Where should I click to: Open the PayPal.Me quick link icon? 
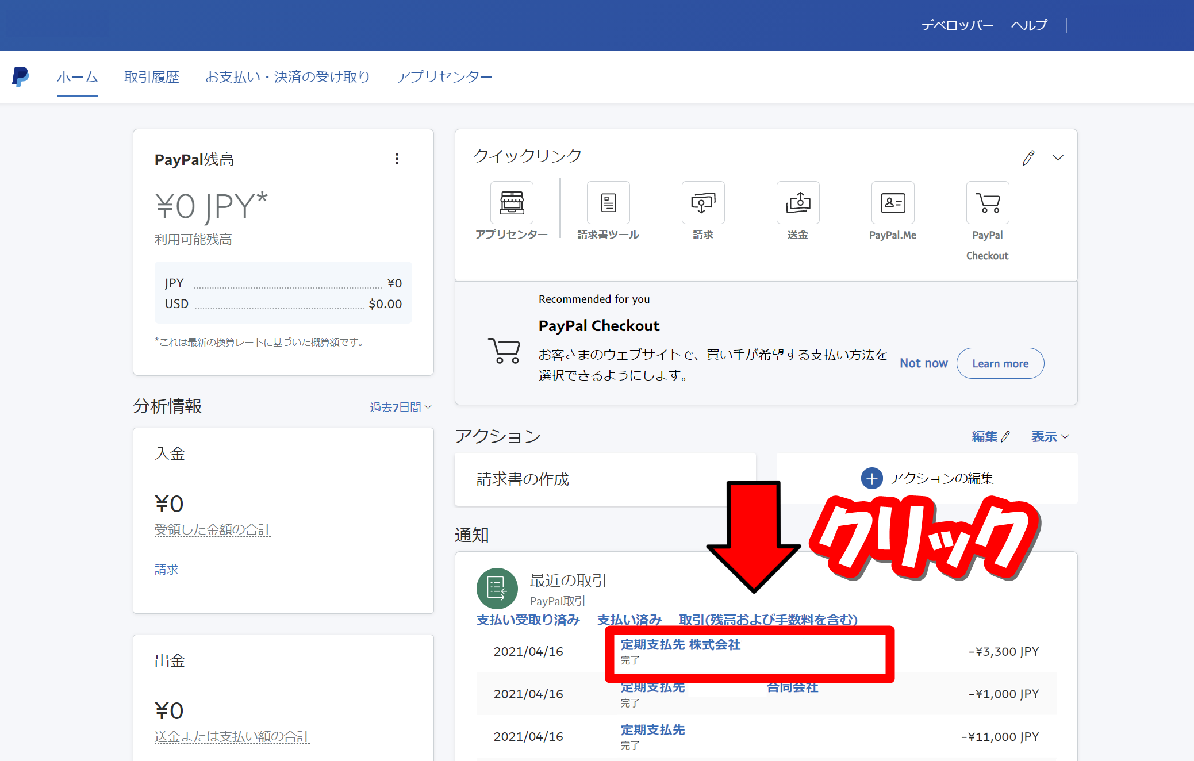pos(893,202)
